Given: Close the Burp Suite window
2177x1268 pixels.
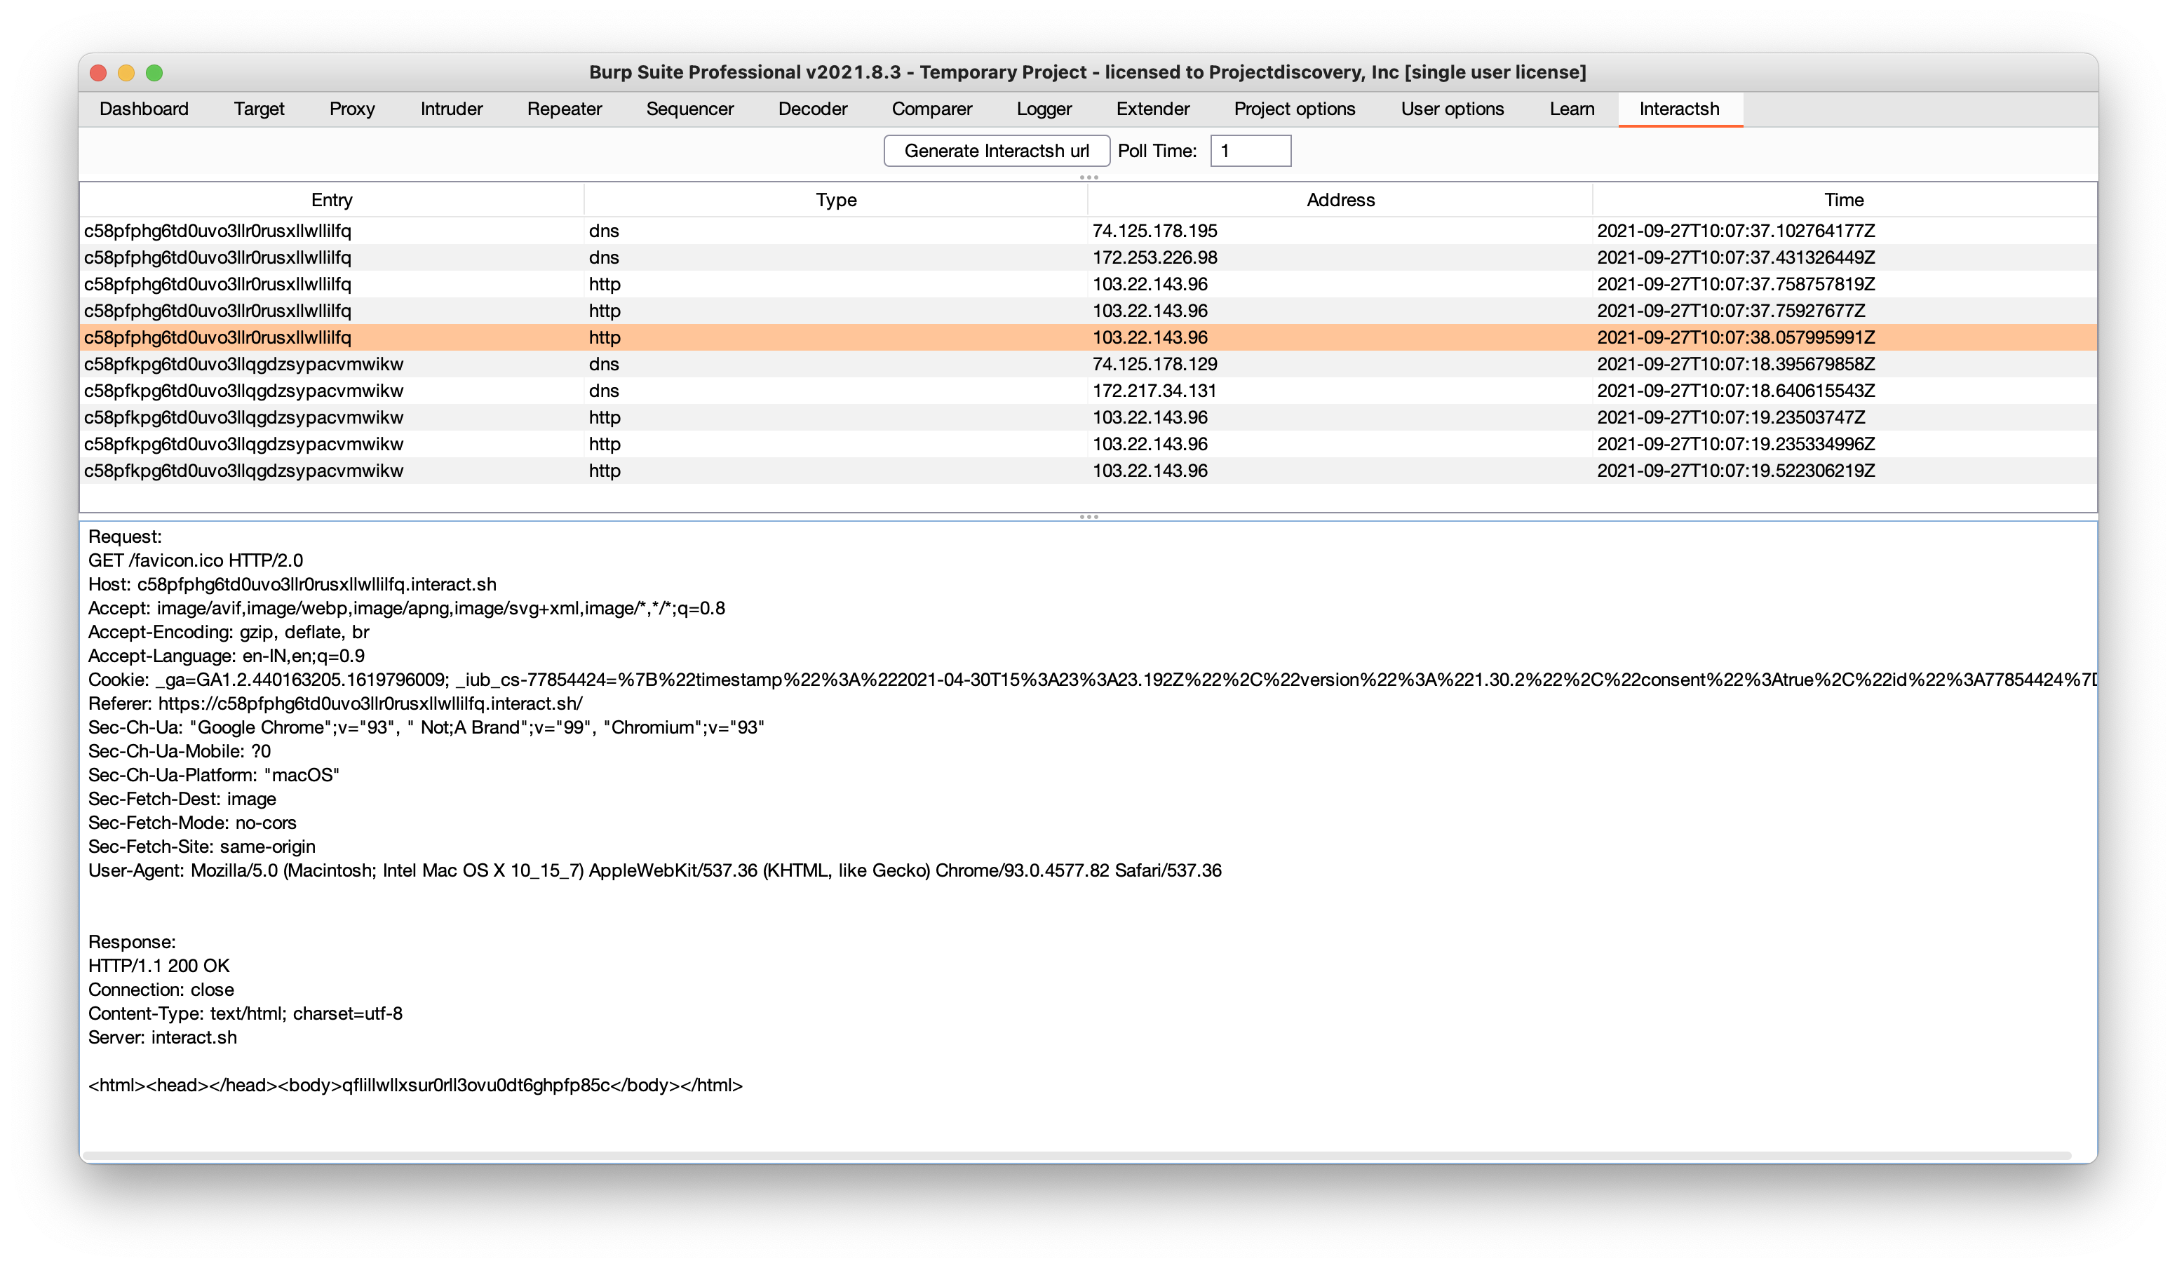Looking at the screenshot, I should 98,72.
